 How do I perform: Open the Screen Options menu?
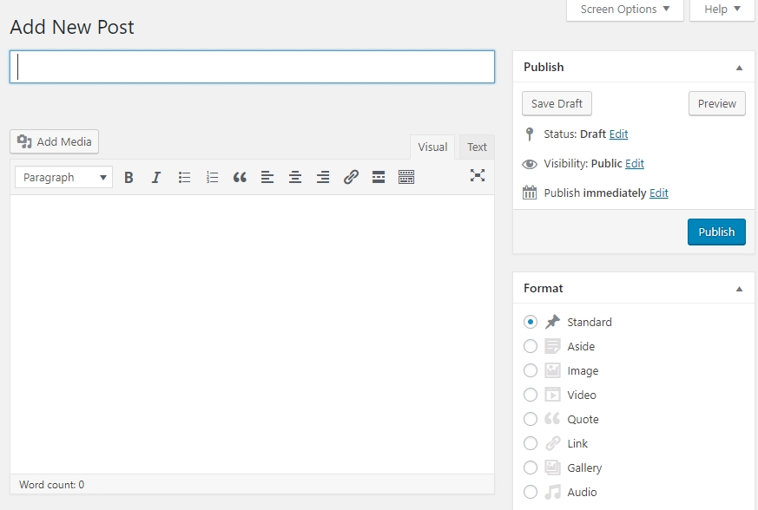[x=624, y=10]
